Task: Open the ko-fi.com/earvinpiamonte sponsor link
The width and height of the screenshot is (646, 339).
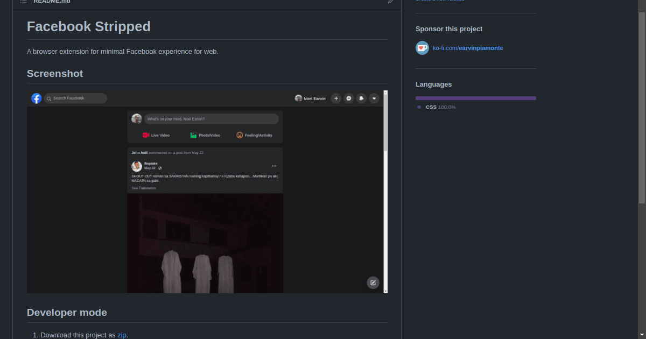Action: tap(468, 48)
